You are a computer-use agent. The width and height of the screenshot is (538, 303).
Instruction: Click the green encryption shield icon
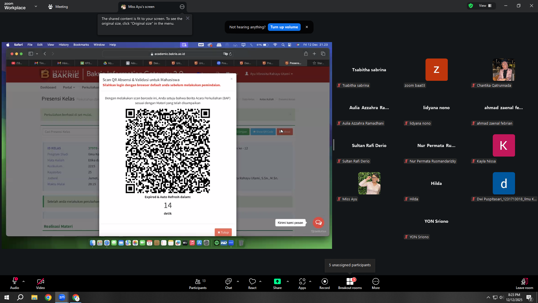[x=471, y=6]
